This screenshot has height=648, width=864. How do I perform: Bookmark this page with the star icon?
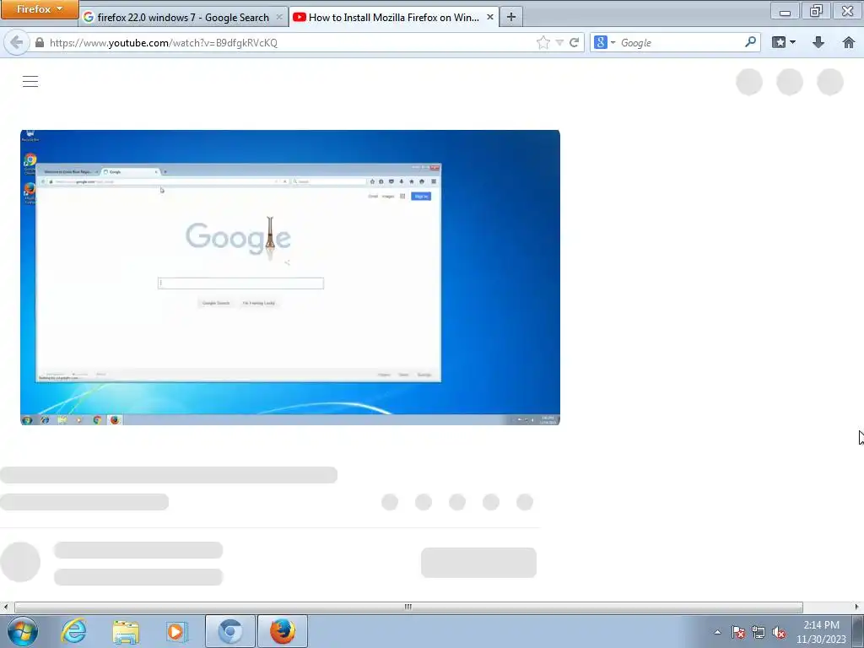point(543,42)
